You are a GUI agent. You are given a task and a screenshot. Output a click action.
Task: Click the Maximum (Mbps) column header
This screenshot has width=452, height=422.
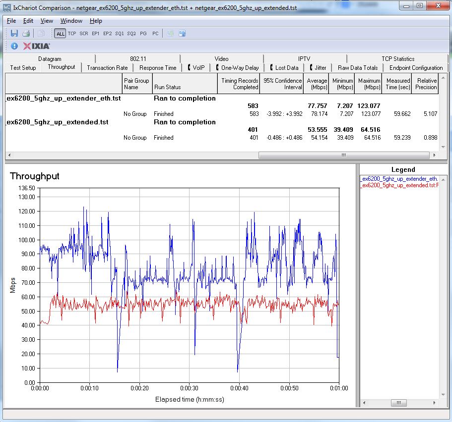coord(368,84)
